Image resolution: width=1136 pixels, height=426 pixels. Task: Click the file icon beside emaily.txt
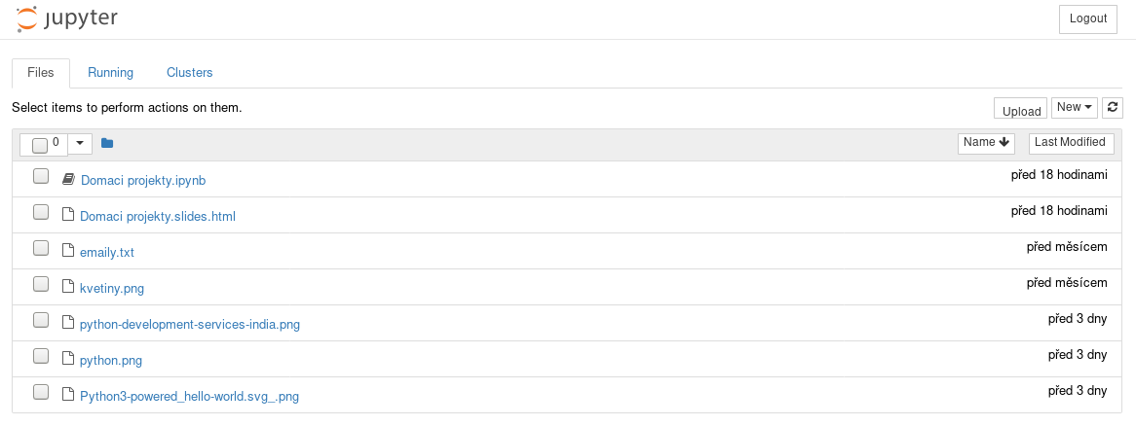(x=68, y=251)
